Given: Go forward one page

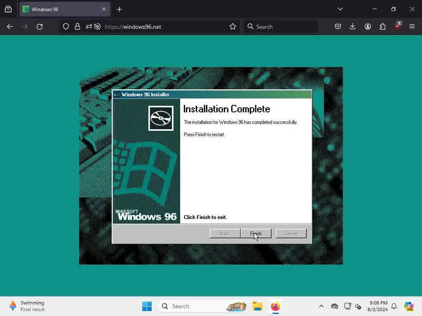Looking at the screenshot, I should 25,27.
